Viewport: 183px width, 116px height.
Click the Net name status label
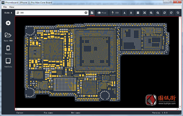coord(76,113)
